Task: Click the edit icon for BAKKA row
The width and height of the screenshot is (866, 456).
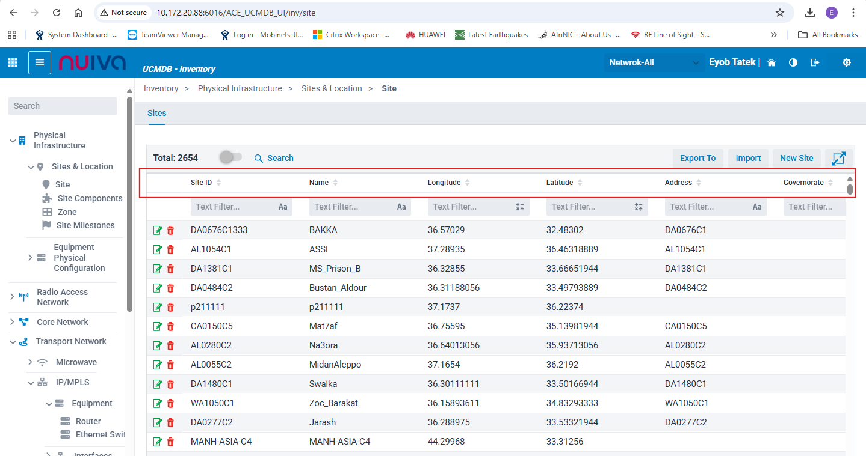Action: (158, 230)
